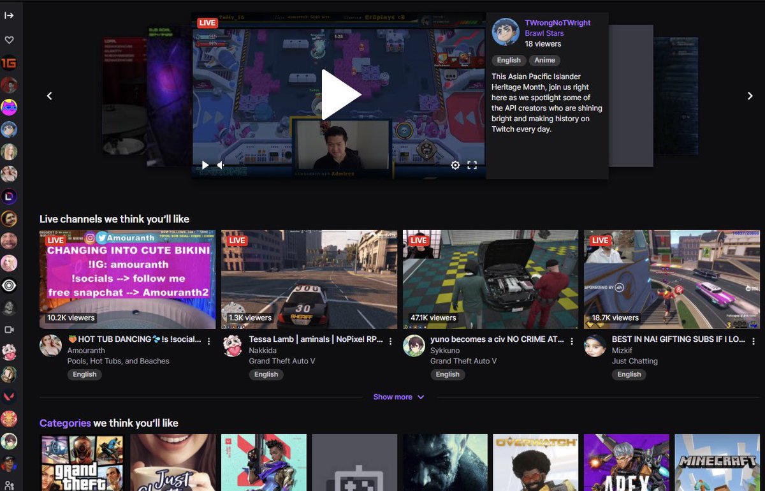The height and width of the screenshot is (491, 765).
Task: Expand the left sidebar with arrow icon
Action: coord(9,15)
